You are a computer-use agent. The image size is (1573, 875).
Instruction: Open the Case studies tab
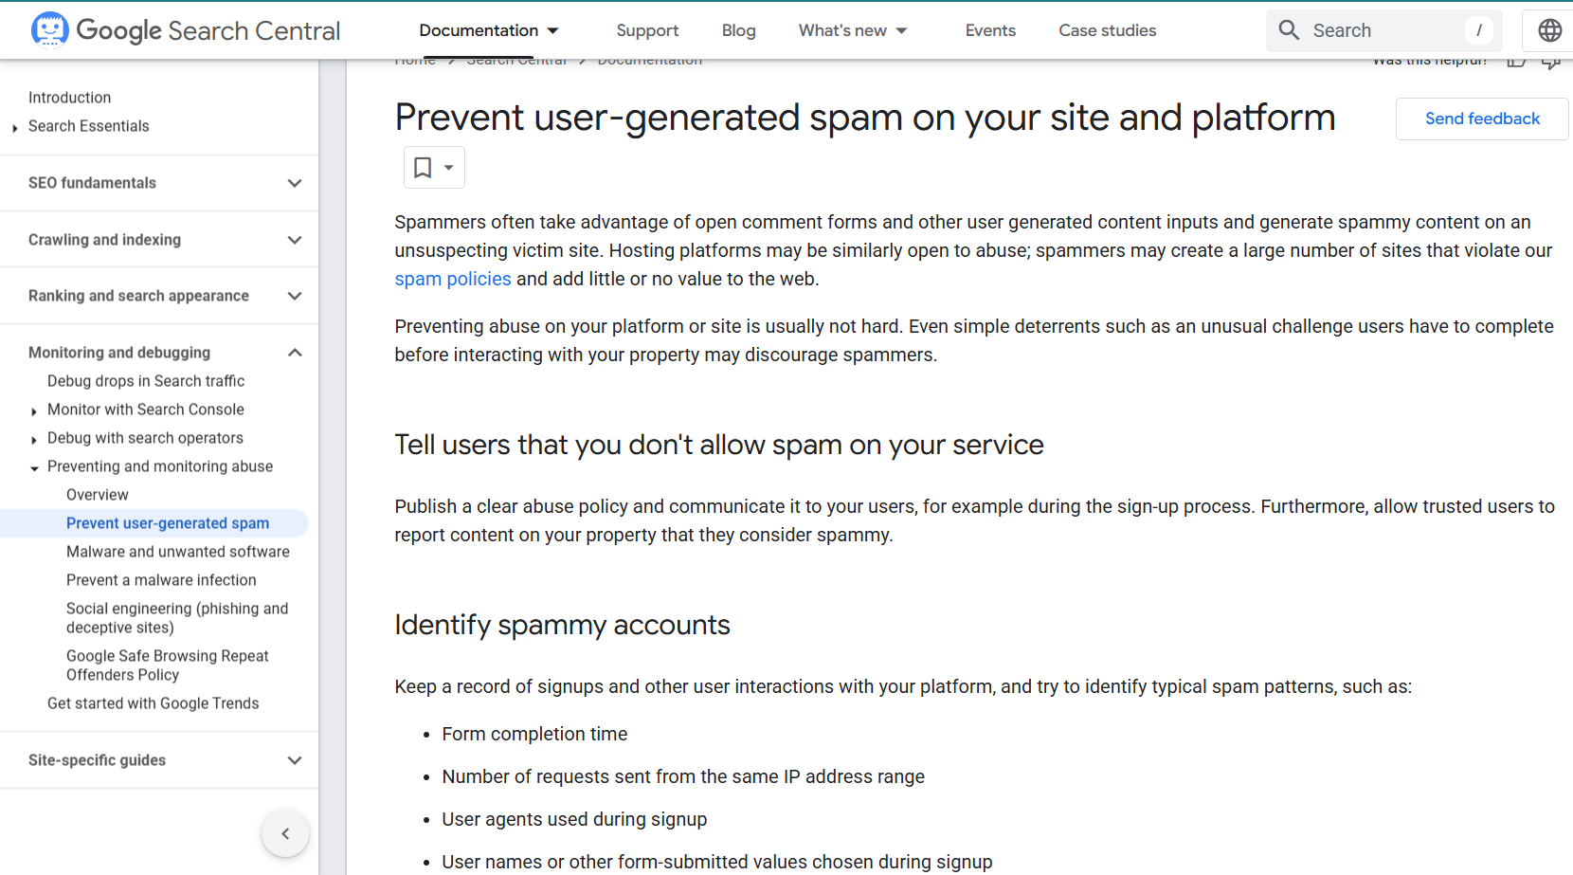pyautogui.click(x=1107, y=30)
